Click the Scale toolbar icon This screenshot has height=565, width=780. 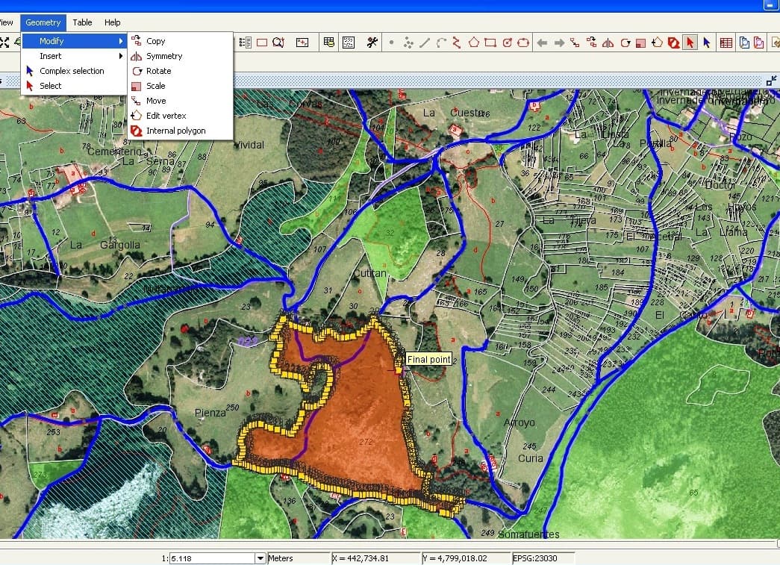point(640,43)
